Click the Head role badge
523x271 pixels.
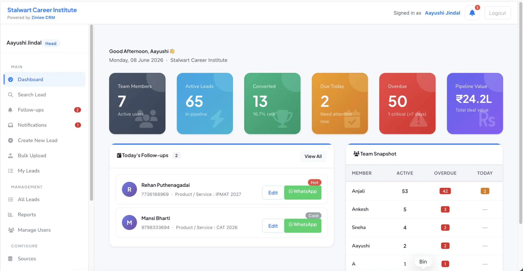point(51,43)
